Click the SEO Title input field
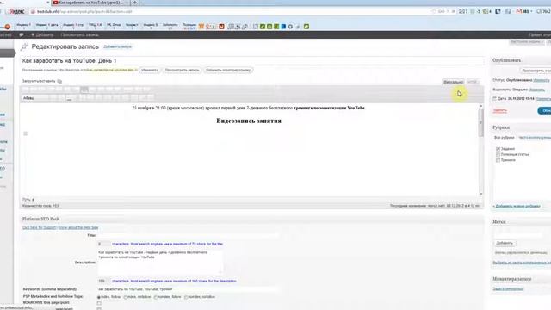551x310 pixels. (189, 235)
